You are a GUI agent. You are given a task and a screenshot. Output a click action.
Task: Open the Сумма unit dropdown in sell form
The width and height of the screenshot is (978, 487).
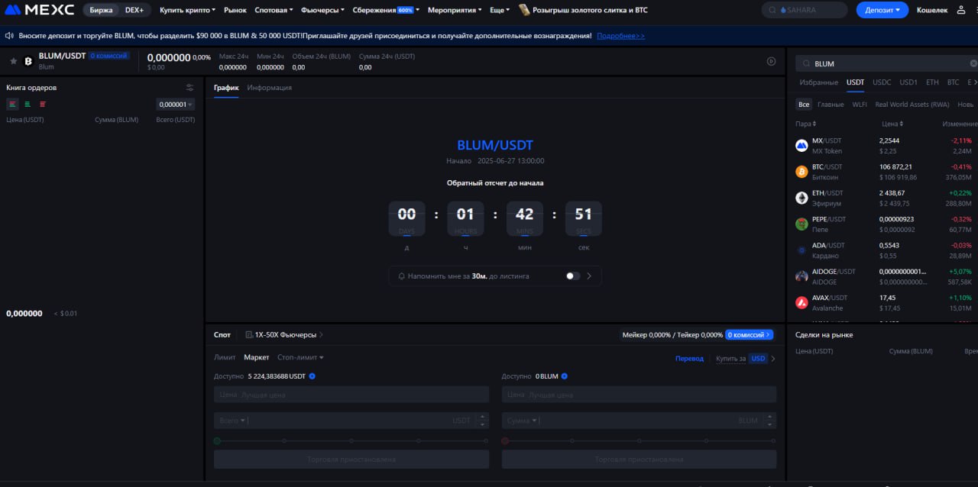(521, 421)
